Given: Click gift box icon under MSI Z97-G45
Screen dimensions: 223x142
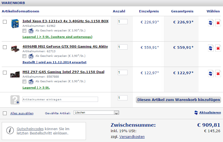Looking at the screenshot, I should (x=31, y=82).
